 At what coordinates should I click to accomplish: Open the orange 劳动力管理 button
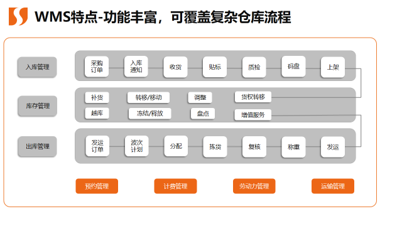click(x=254, y=186)
